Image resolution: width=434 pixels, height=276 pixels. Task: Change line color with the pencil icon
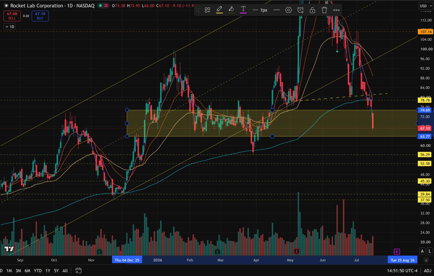pyautogui.click(x=219, y=10)
